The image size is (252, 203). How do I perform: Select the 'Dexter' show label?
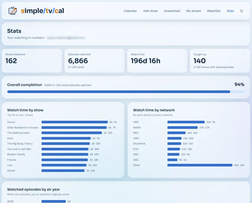[x=11, y=171]
